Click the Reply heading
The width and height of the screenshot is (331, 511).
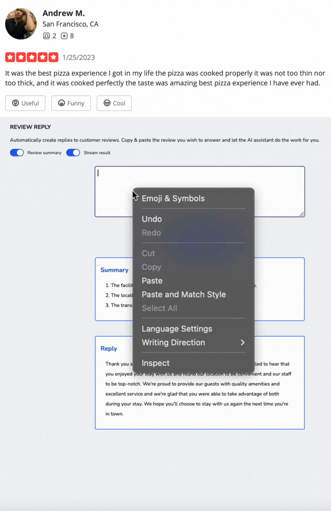pyautogui.click(x=109, y=349)
